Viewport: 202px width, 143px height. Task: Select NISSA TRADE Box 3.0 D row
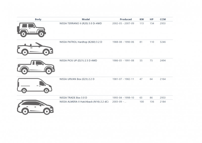(x=95, y=98)
